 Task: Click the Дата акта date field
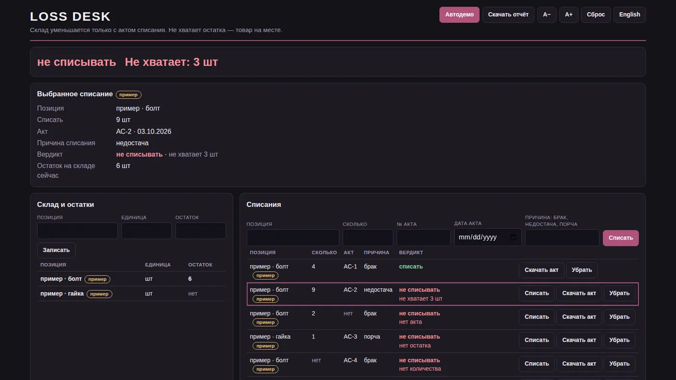(x=488, y=237)
